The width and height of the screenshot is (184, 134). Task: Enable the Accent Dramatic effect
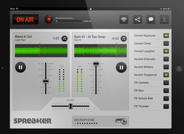166,59
